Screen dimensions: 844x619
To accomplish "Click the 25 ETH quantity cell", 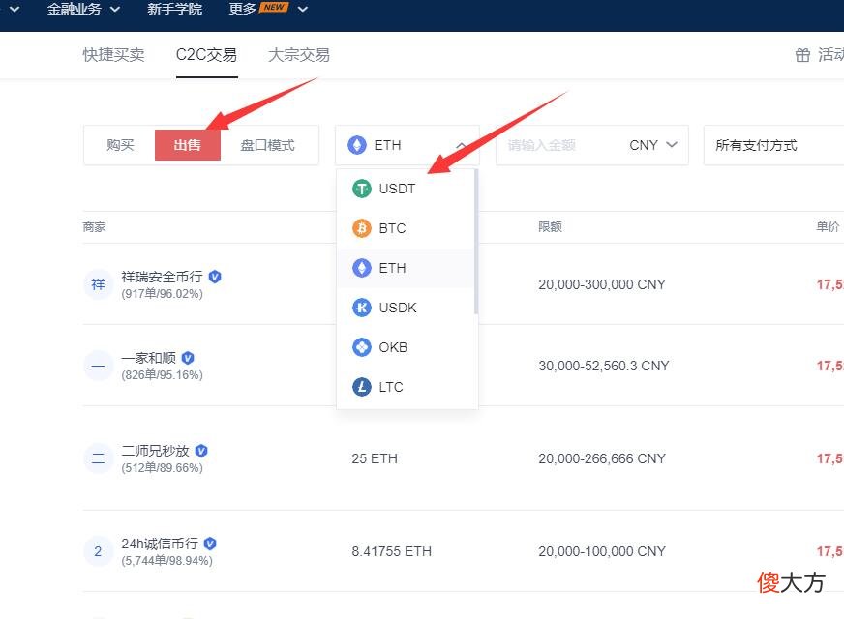I will pos(375,458).
